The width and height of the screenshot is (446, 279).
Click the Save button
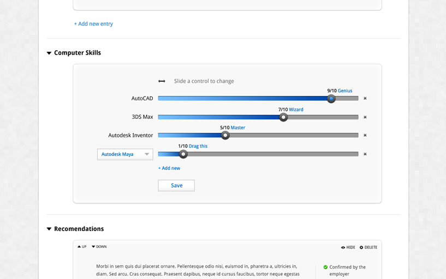click(176, 185)
